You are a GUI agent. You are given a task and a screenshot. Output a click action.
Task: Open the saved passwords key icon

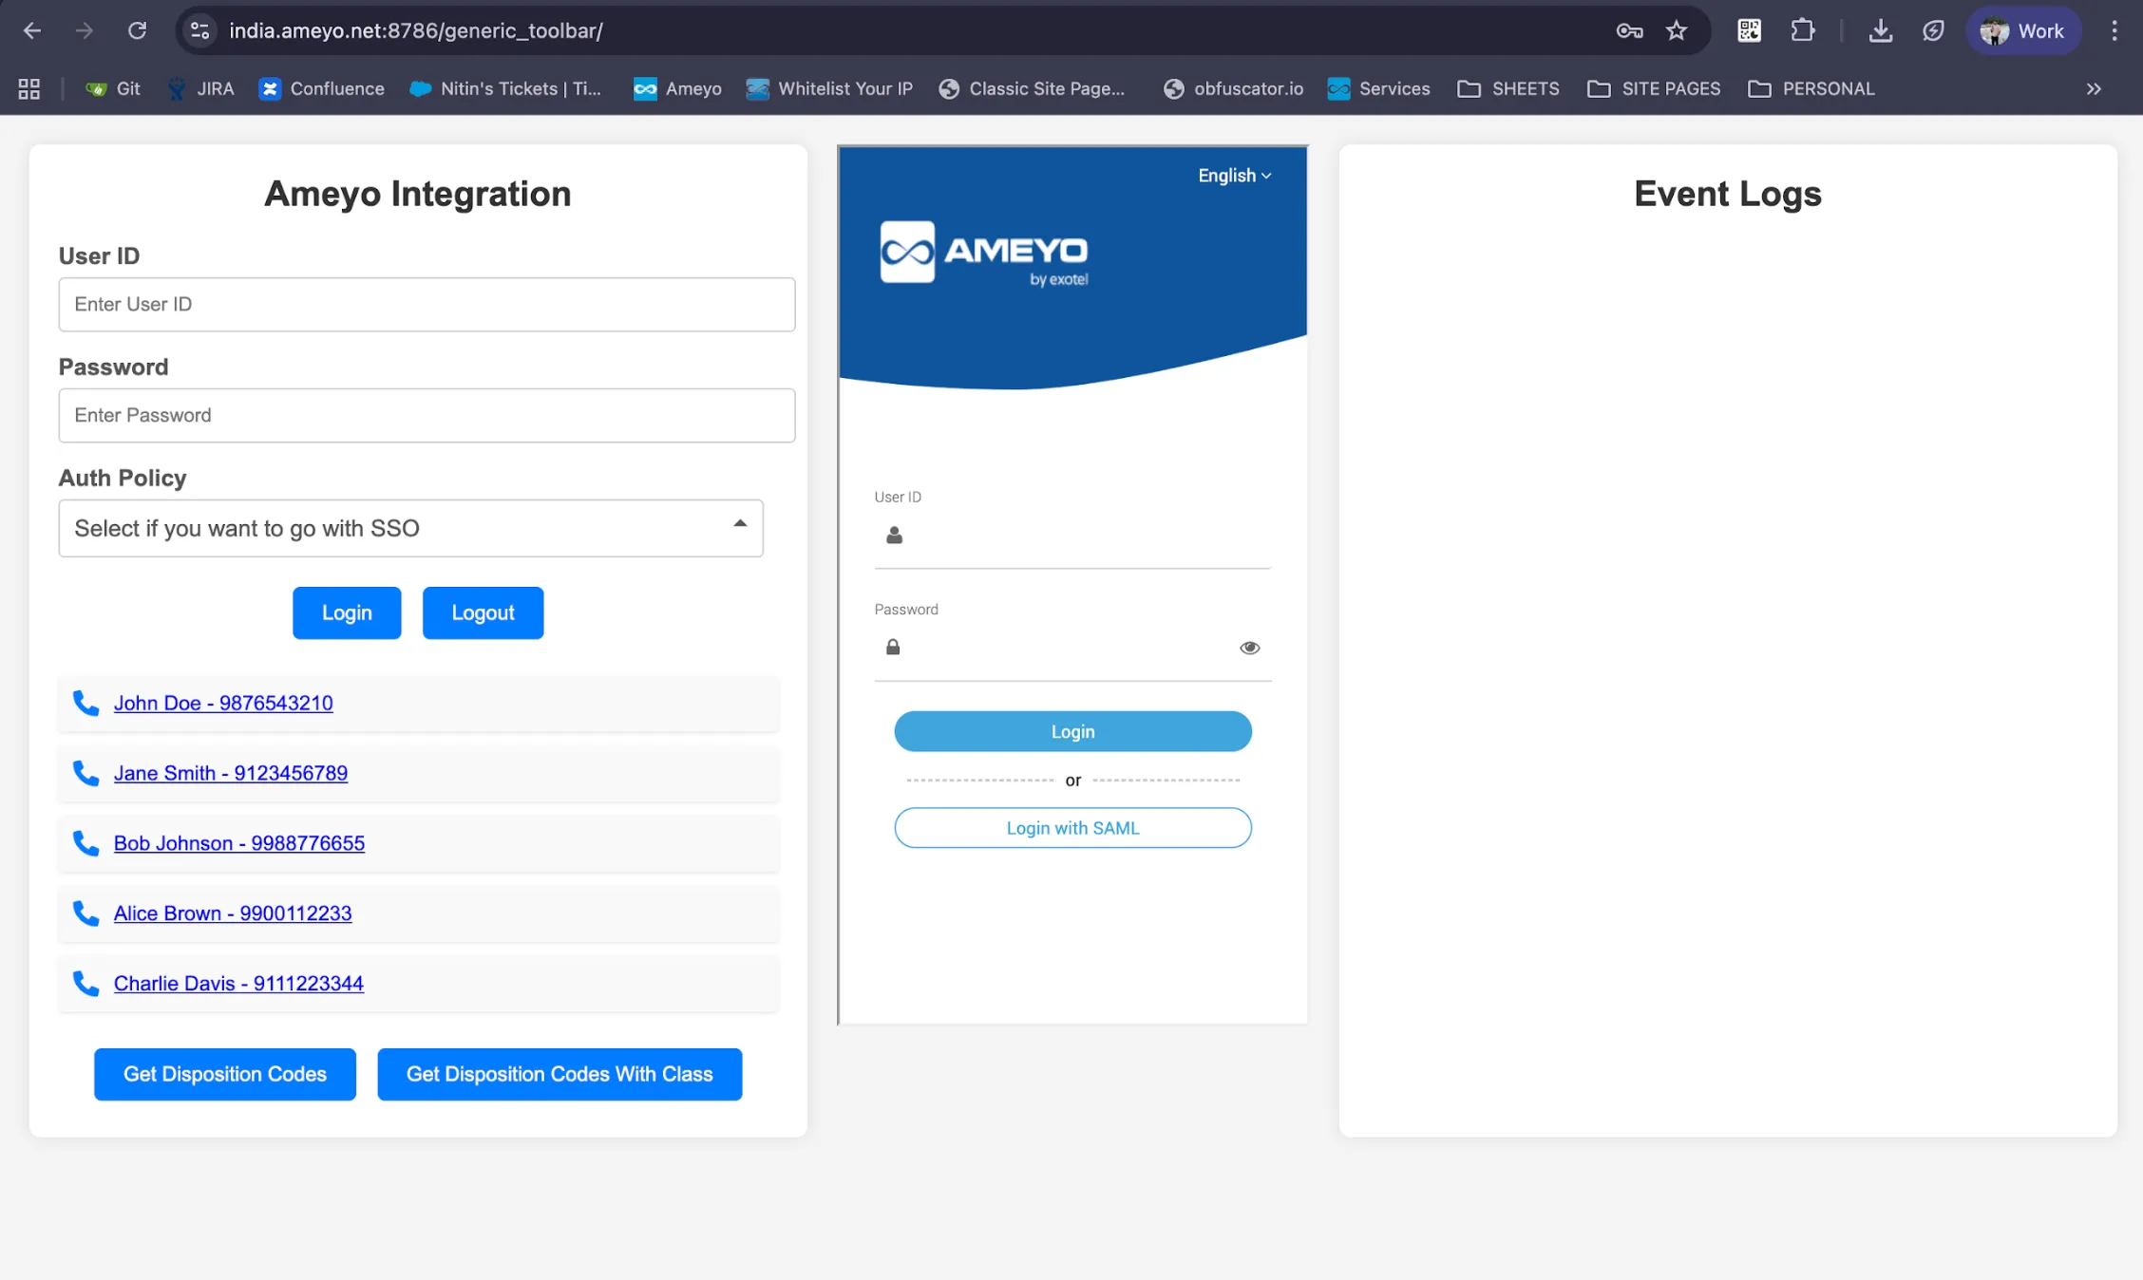click(1629, 30)
